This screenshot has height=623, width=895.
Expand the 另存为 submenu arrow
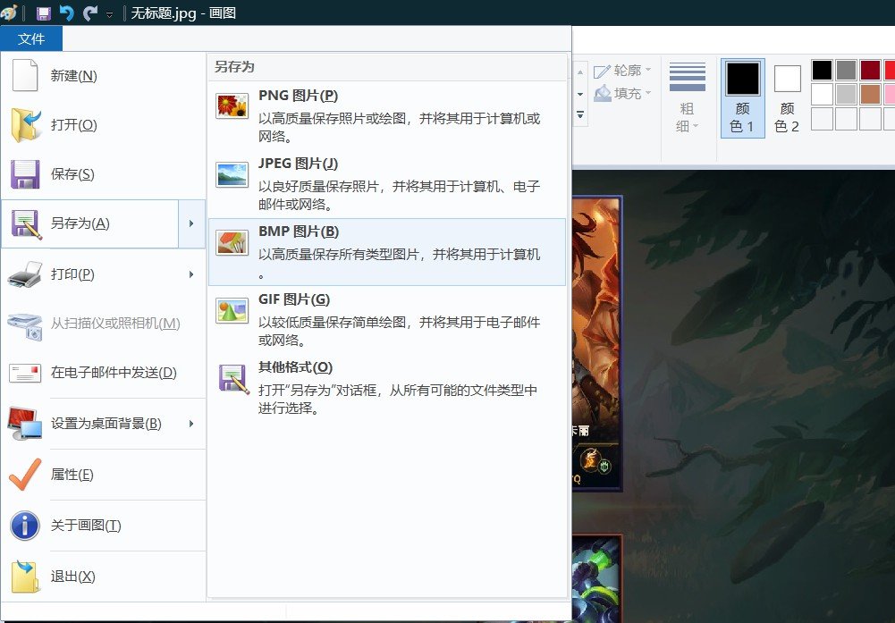[191, 223]
